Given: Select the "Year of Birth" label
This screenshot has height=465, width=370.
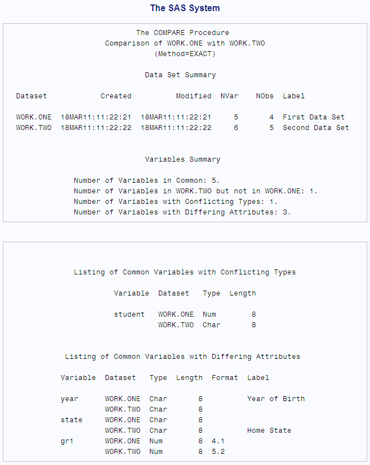Looking at the screenshot, I should [x=276, y=399].
